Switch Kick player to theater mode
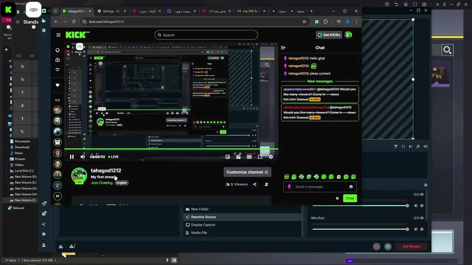This screenshot has width=472, height=265. pos(249,157)
